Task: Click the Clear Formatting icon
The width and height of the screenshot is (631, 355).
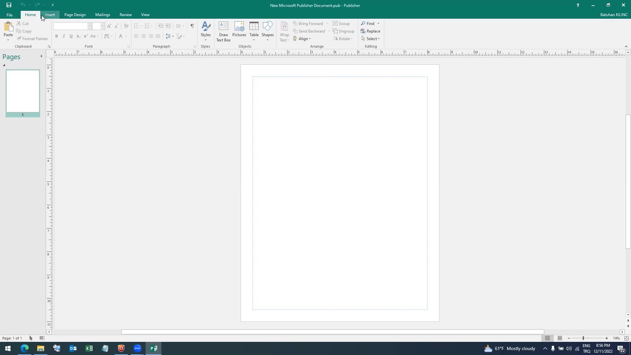Action: click(126, 26)
